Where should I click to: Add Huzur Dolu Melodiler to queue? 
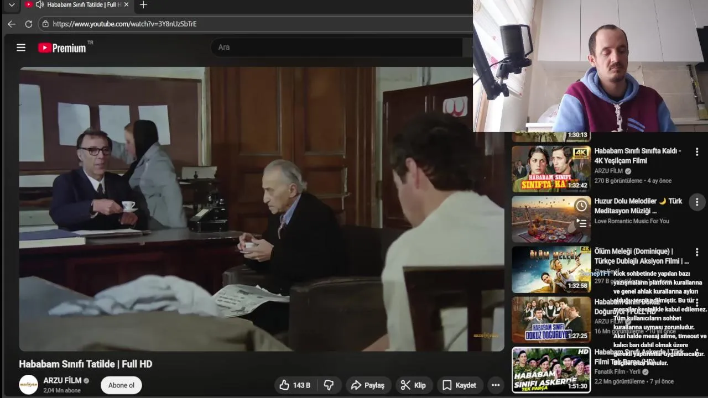tap(581, 223)
